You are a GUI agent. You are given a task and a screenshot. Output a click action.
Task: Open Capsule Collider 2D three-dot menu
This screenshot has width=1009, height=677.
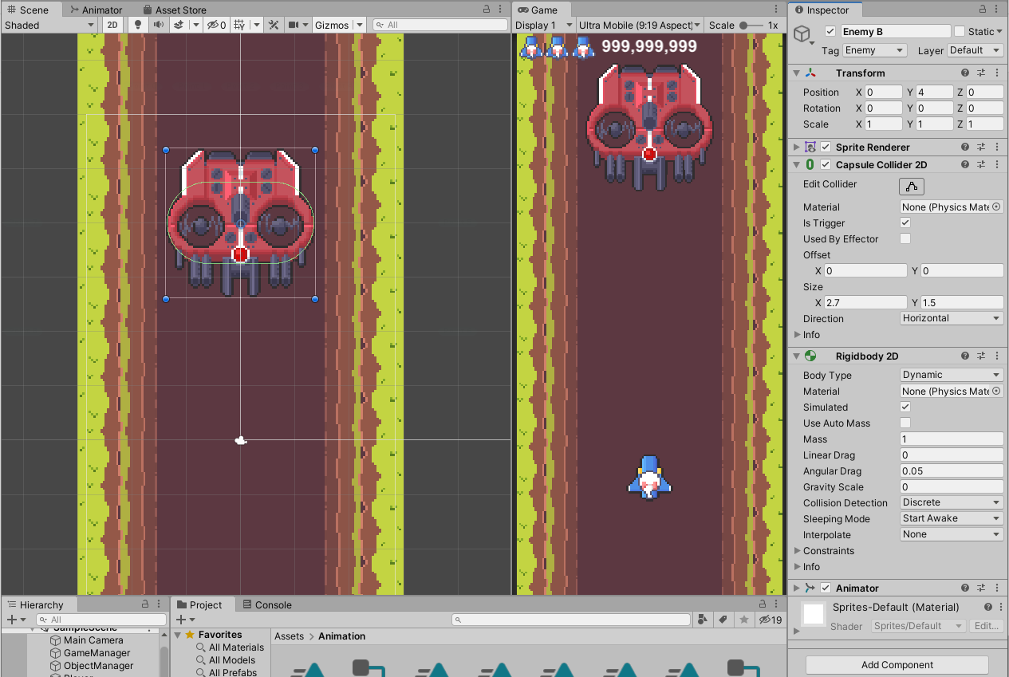pyautogui.click(x=997, y=165)
